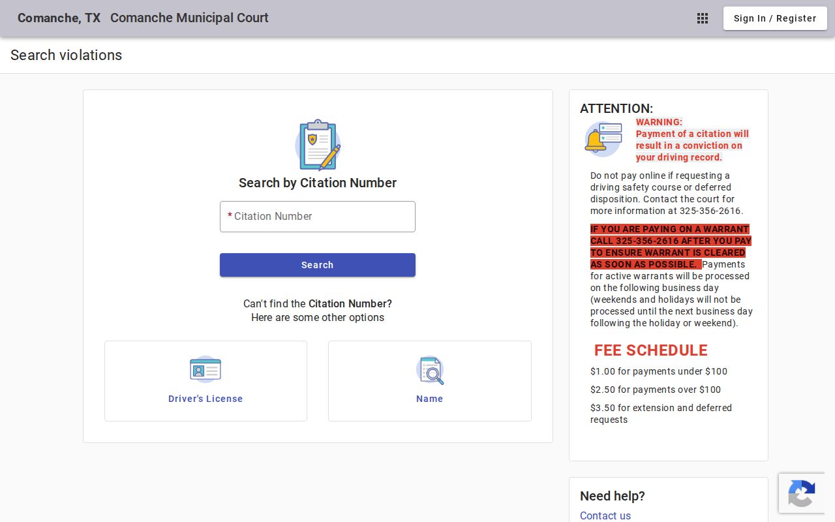
Task: Click the Driver's License card icon
Action: [x=205, y=370]
